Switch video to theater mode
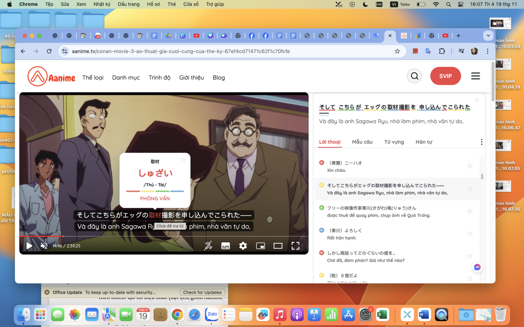524x327 pixels. click(x=278, y=246)
